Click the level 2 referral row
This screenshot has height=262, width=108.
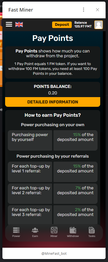pyautogui.click(x=53, y=193)
